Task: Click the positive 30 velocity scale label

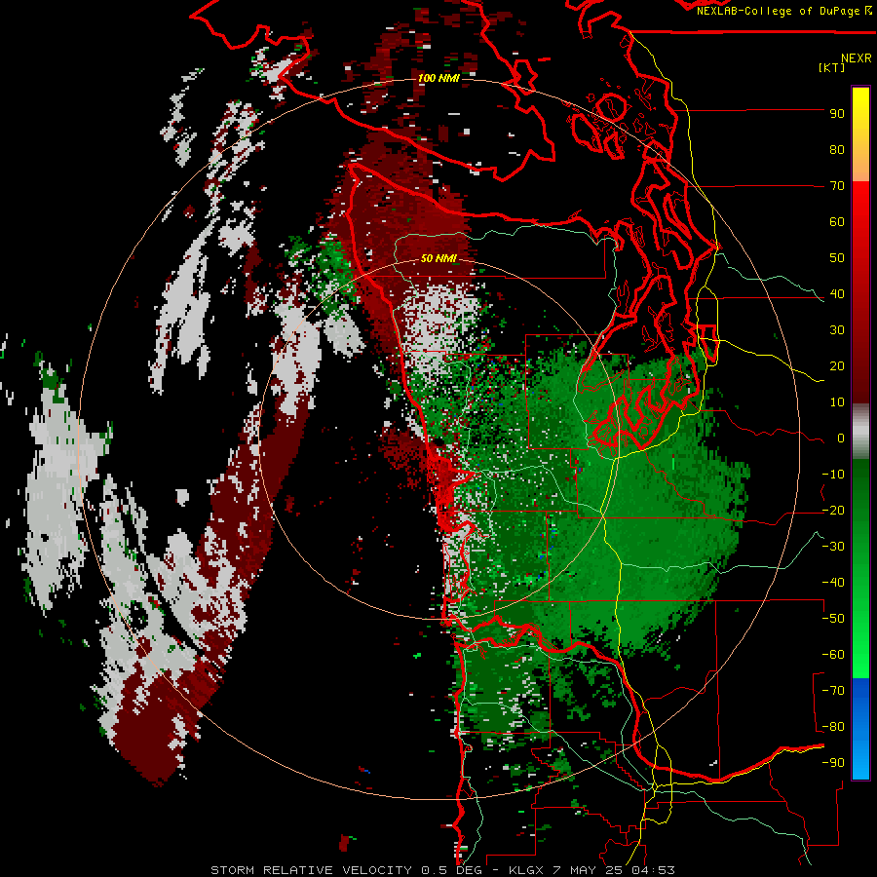Action: 837,330
